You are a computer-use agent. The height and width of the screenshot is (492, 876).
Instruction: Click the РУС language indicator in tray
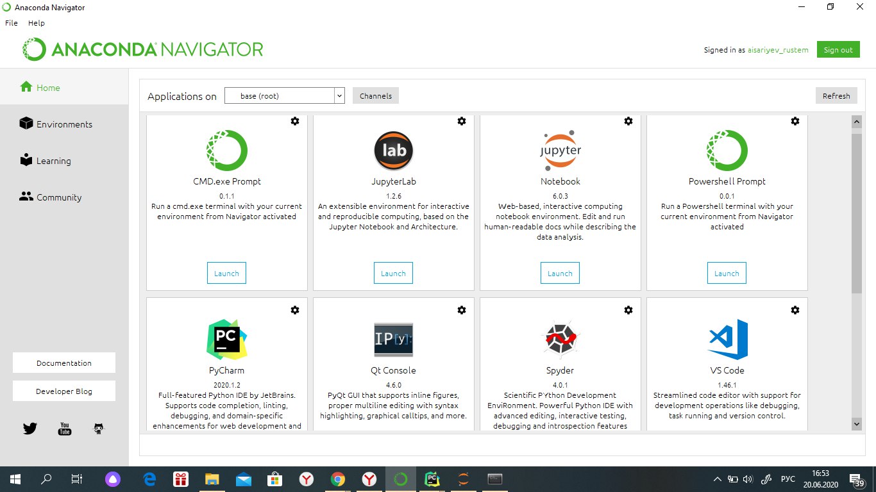point(788,479)
